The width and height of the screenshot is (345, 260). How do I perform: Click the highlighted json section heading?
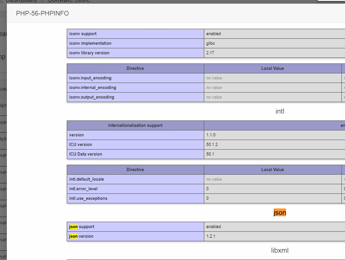pos(280,213)
